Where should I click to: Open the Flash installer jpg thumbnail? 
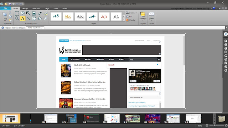(91, 118)
